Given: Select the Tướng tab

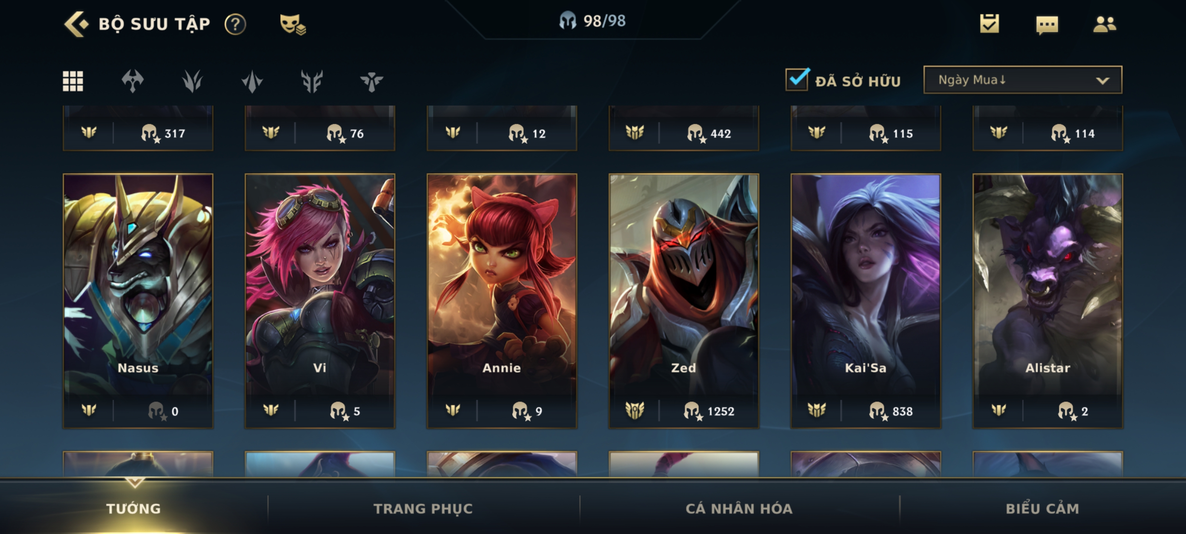Looking at the screenshot, I should coord(133,508).
